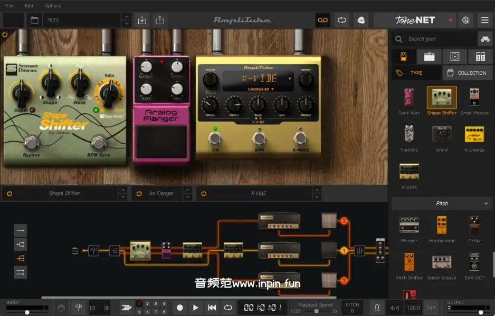This screenshot has width=495, height=316.
Task: Open Live mode icon
Action: tap(361, 20)
